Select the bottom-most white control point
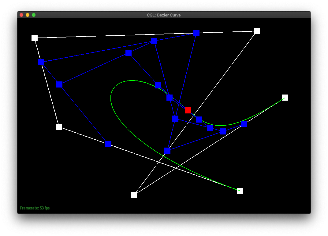 (x=134, y=195)
